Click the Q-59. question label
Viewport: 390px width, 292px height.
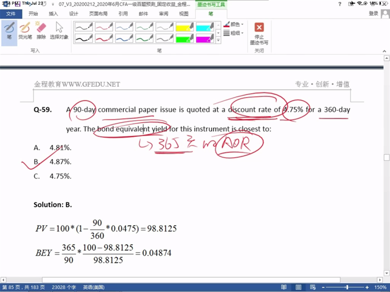coord(42,109)
